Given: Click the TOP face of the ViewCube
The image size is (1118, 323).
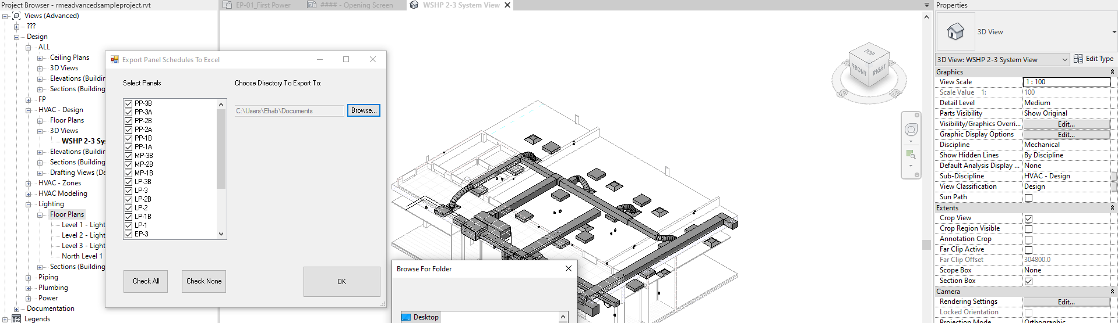Looking at the screenshot, I should pos(870,52).
